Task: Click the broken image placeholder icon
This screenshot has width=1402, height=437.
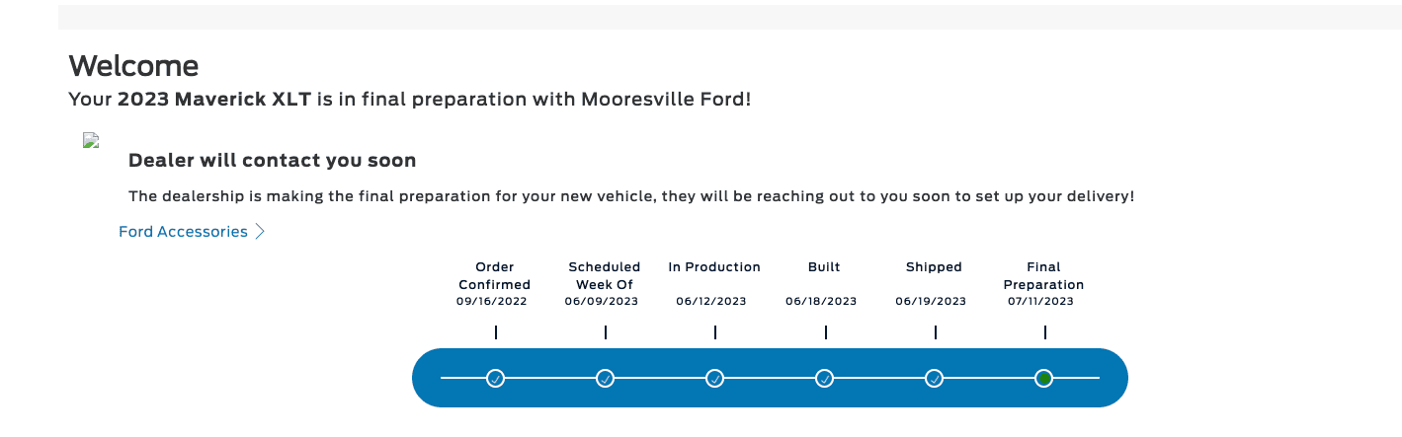Action: pos(91,140)
